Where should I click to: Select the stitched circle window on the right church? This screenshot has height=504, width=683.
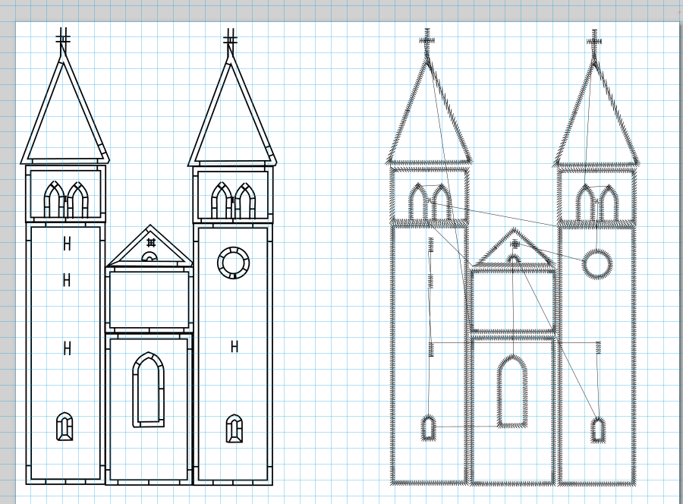[597, 263]
